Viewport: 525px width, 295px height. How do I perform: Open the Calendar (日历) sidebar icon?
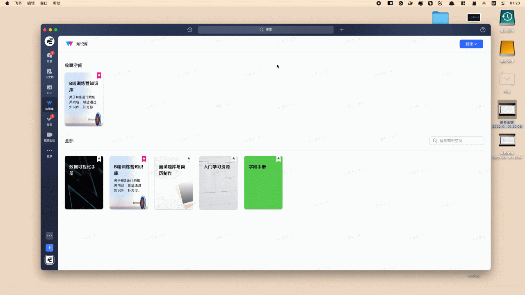[49, 89]
